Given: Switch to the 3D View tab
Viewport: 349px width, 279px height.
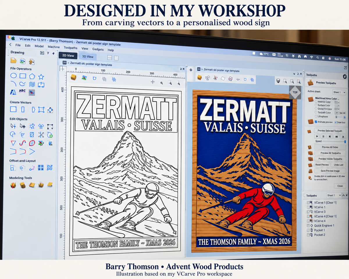Looking at the screenshot, I should click(88, 57).
